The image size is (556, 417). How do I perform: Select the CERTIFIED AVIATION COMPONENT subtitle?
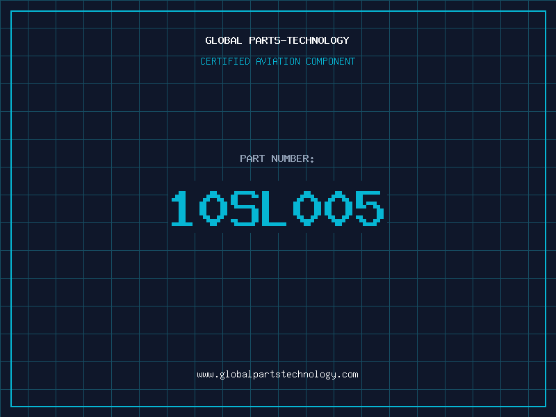277,61
